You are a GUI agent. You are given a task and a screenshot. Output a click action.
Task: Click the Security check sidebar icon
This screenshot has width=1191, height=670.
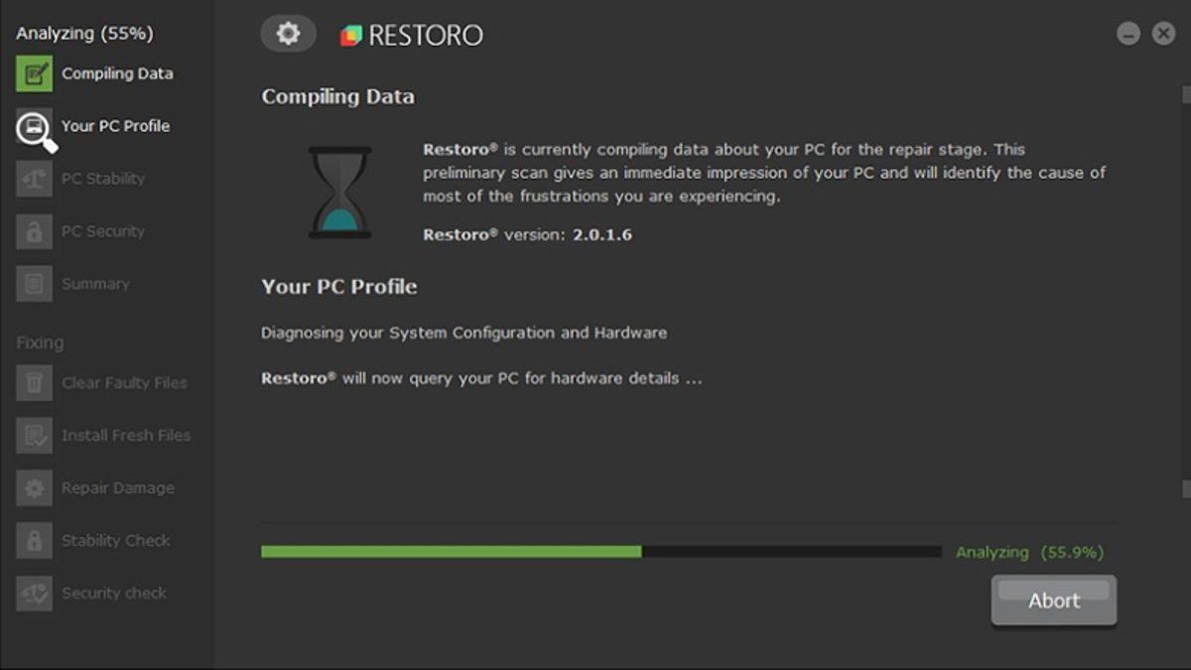click(x=34, y=592)
